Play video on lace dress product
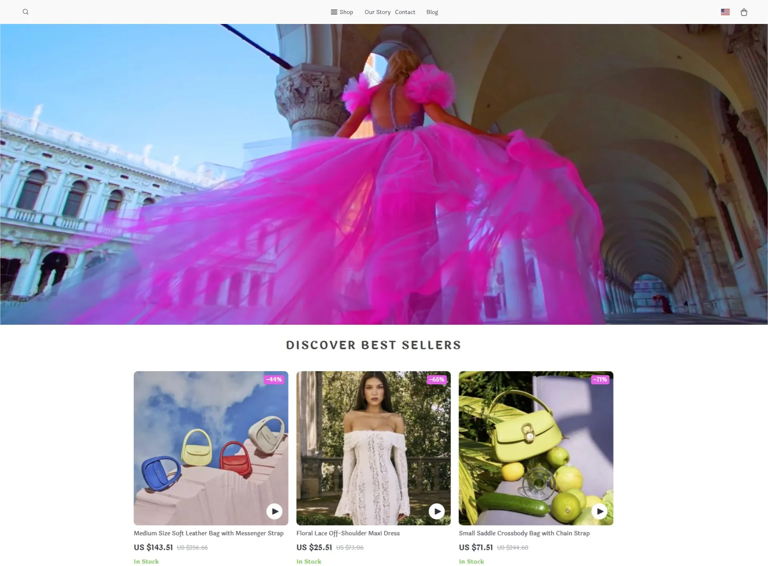 pos(437,511)
